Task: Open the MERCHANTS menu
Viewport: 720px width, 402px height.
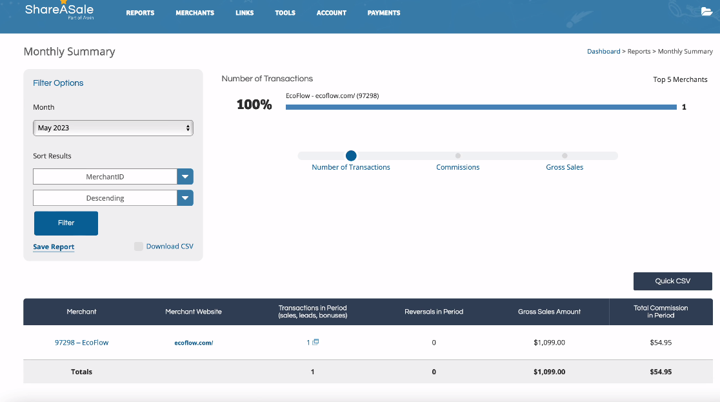Action: pos(195,13)
